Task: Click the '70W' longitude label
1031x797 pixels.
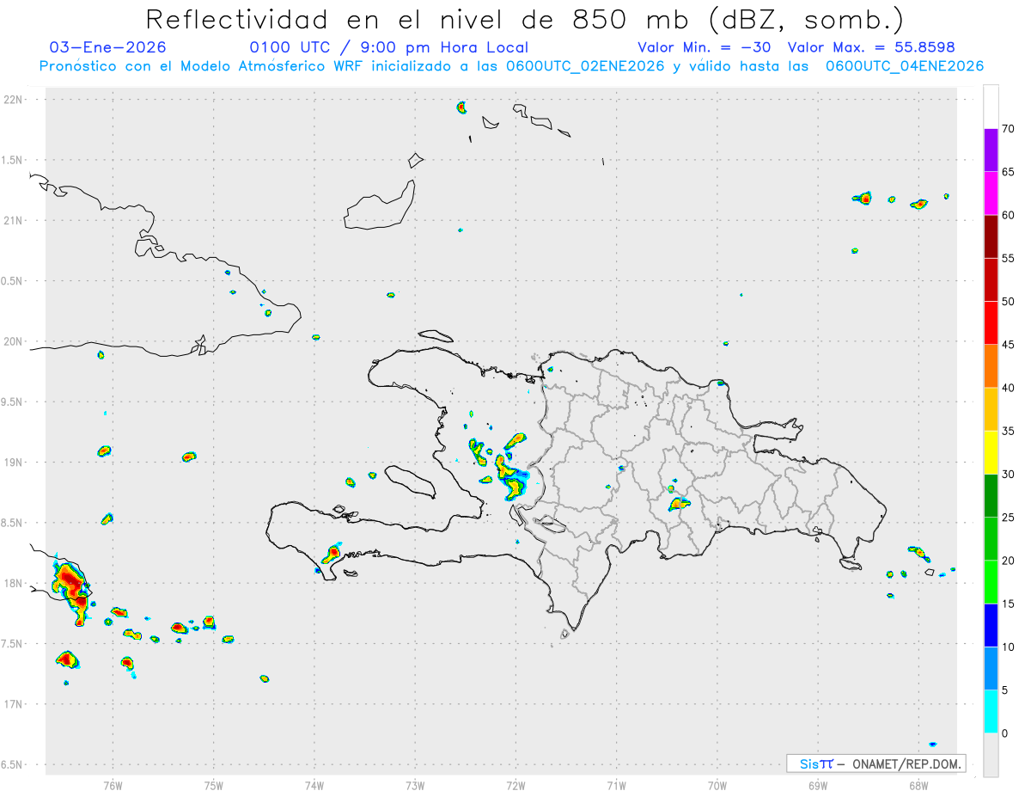Action: [717, 785]
